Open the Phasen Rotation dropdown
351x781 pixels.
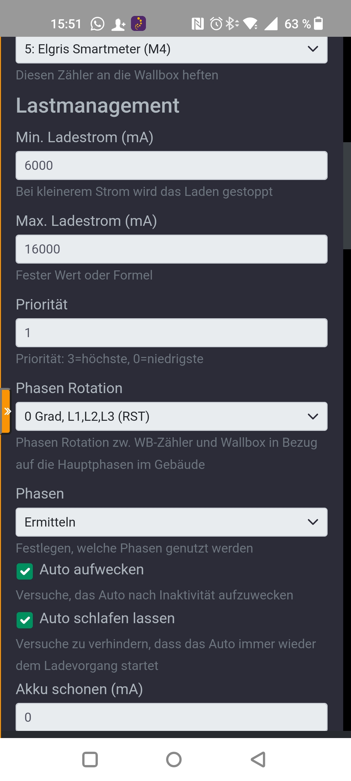[x=172, y=417]
